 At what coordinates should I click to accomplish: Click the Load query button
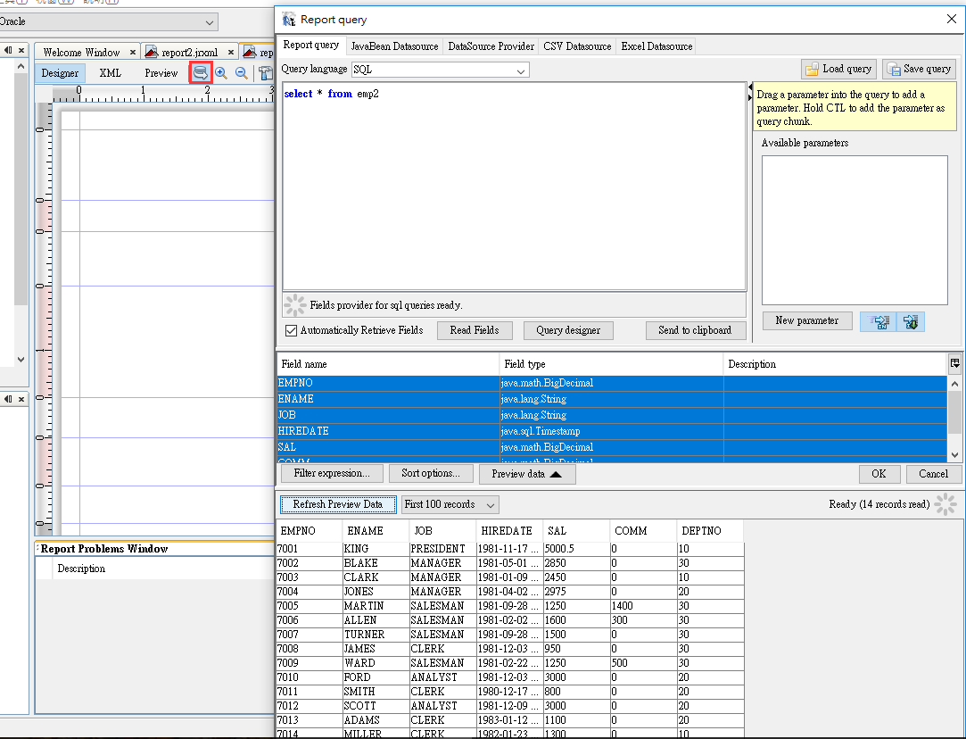pos(838,69)
